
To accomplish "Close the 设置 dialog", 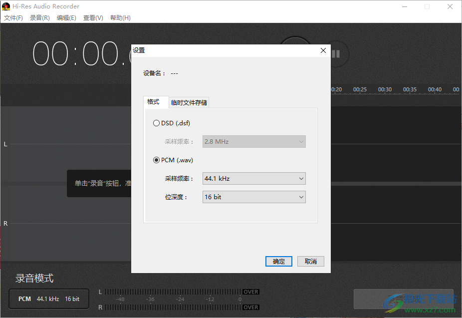I will 323,50.
